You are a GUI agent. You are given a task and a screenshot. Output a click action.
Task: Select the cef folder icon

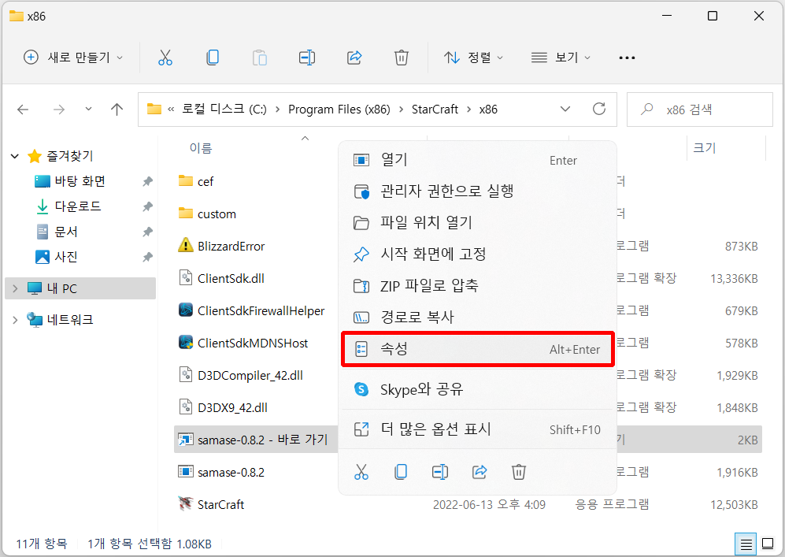coord(186,181)
